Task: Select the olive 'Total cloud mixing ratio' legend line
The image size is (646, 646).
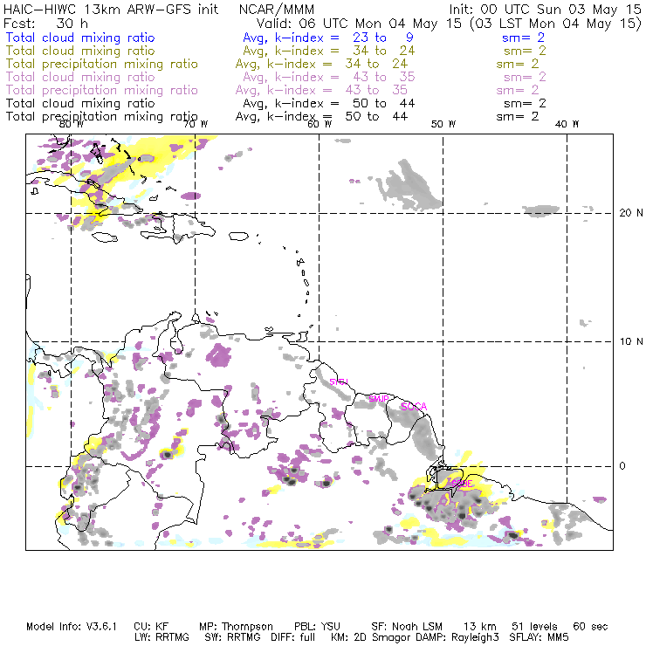Action: point(80,51)
